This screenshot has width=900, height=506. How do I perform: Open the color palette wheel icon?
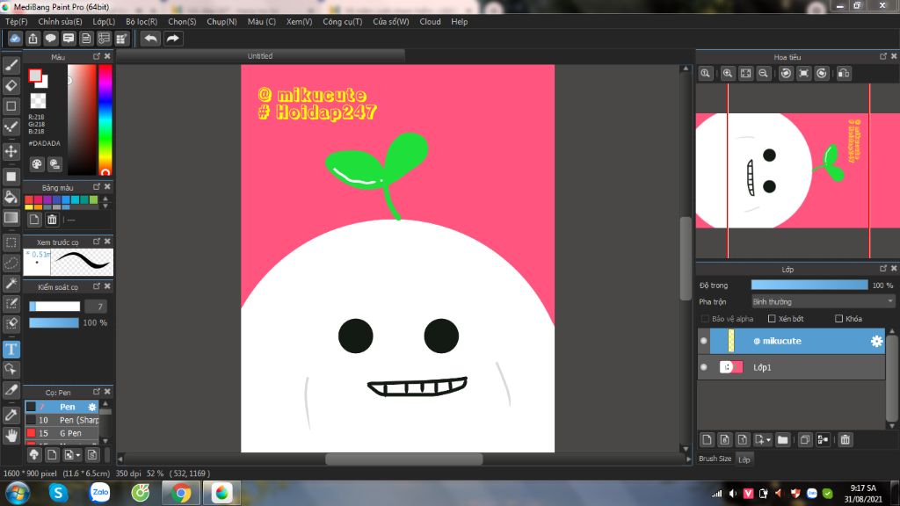[37, 164]
